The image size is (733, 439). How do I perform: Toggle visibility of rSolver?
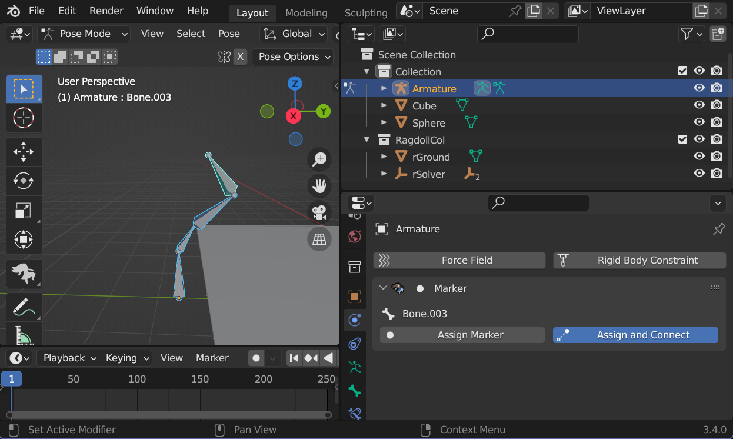pos(699,174)
